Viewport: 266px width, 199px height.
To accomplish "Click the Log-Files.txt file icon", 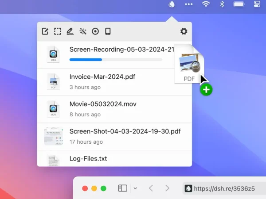I will 53,161.
